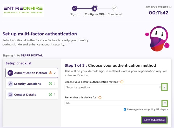
Task: Click Save and continue
Action: click(x=155, y=120)
